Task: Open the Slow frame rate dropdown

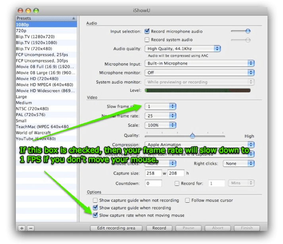Action: (160, 106)
